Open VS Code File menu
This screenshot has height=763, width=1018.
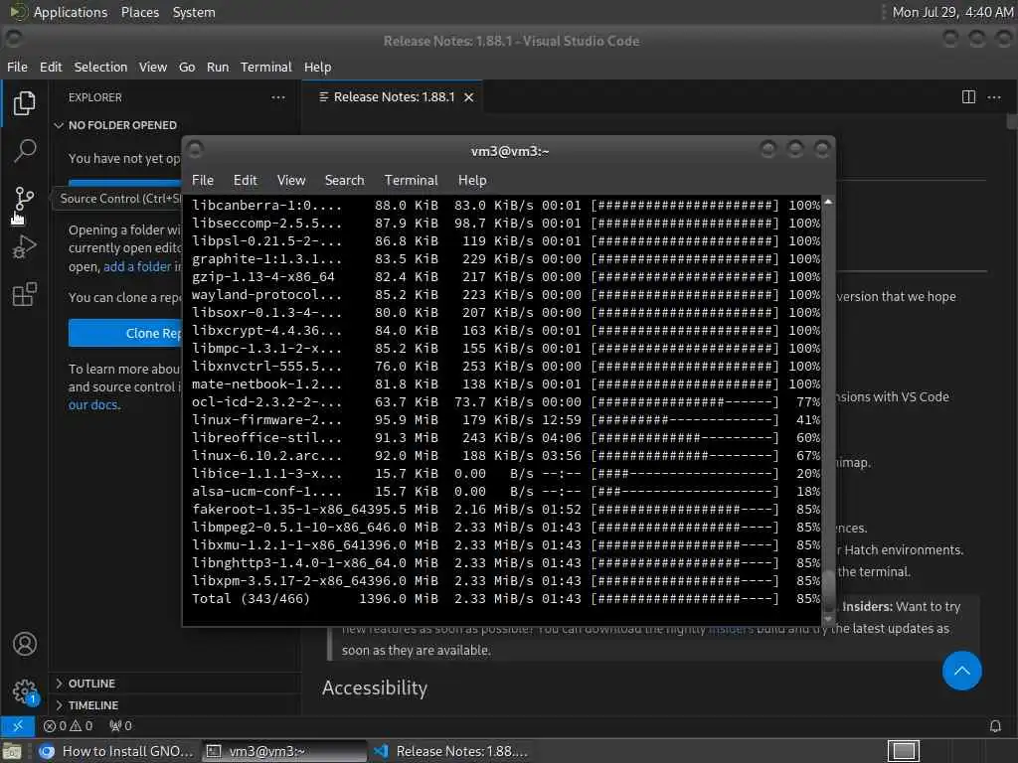[17, 67]
